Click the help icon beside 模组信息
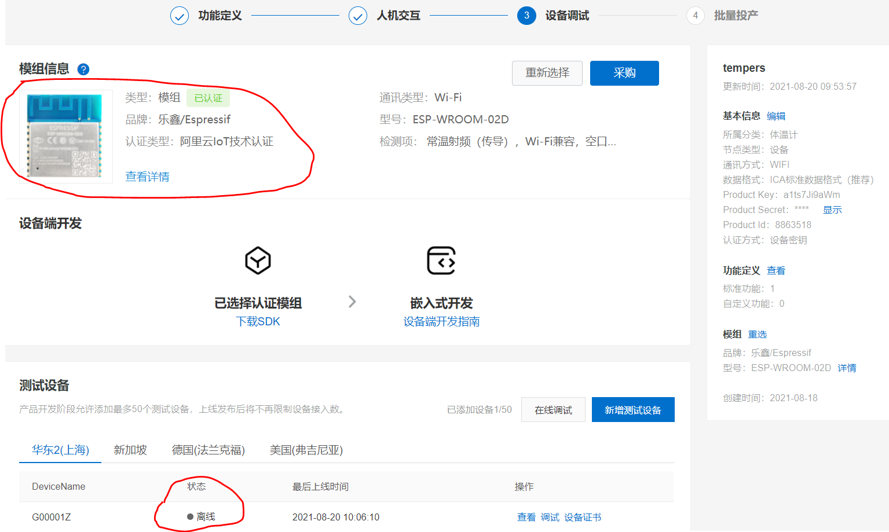The width and height of the screenshot is (889, 532). [x=83, y=69]
